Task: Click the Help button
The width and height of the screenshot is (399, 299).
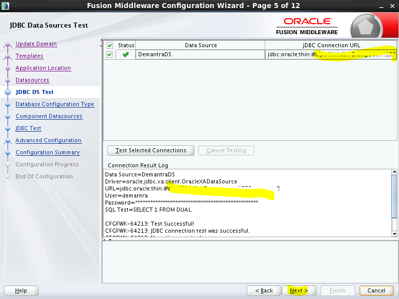Action: (21, 290)
